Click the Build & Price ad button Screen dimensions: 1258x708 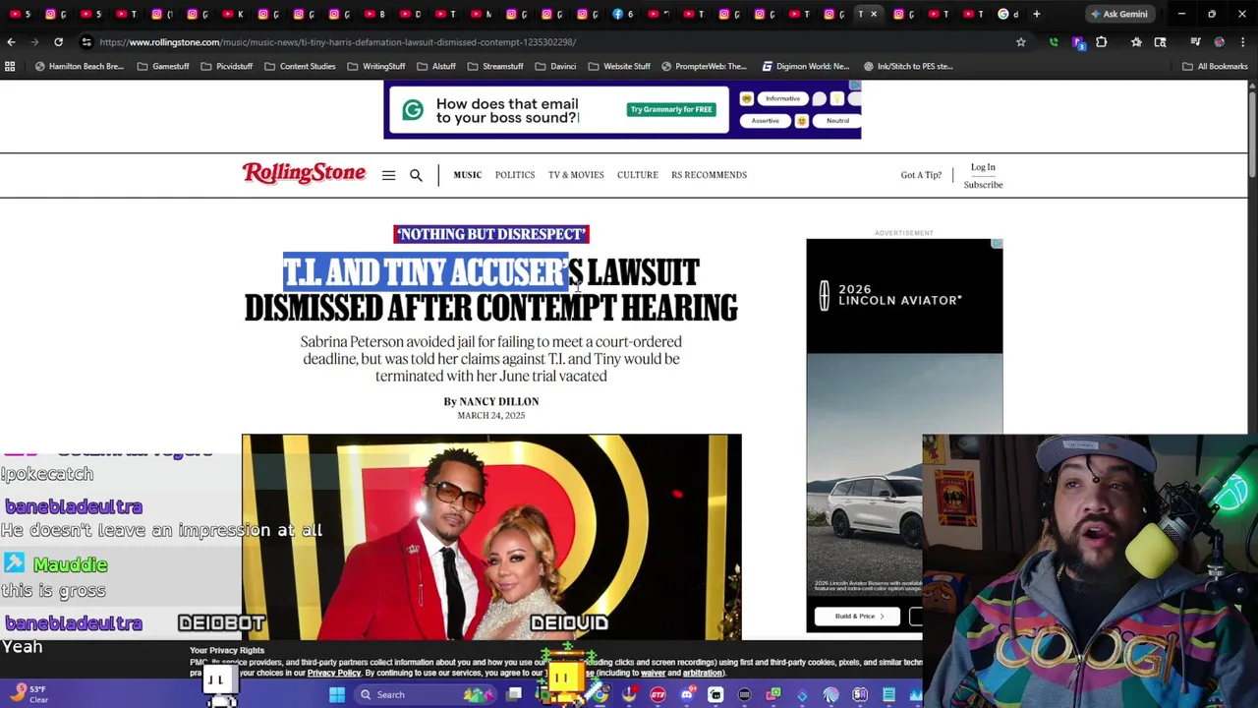(855, 617)
